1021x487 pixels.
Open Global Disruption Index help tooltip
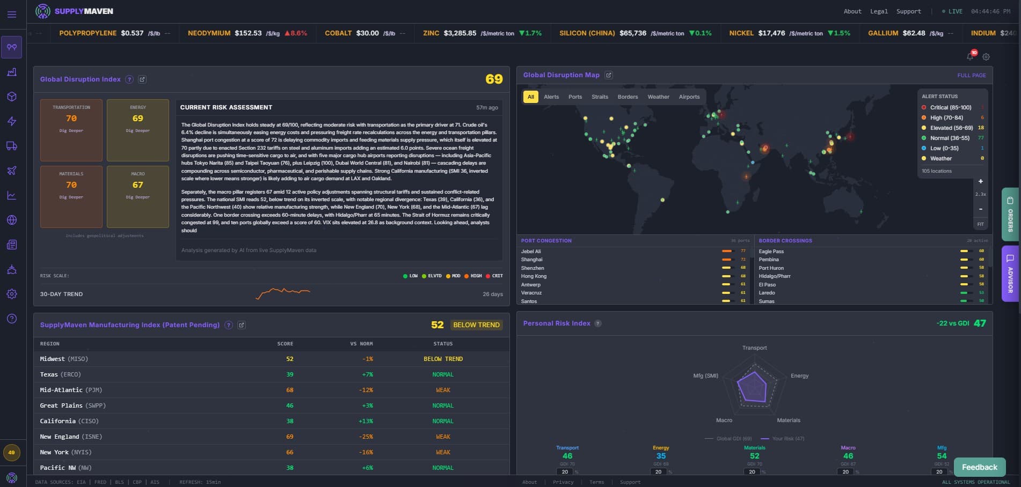(129, 79)
